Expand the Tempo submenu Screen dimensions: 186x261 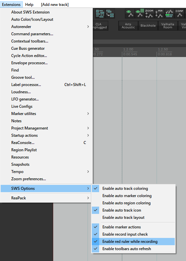click(x=46, y=172)
